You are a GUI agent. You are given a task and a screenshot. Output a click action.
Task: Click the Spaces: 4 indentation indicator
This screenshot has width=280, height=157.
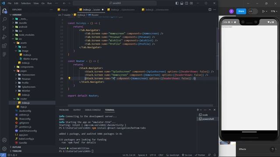point(142,155)
